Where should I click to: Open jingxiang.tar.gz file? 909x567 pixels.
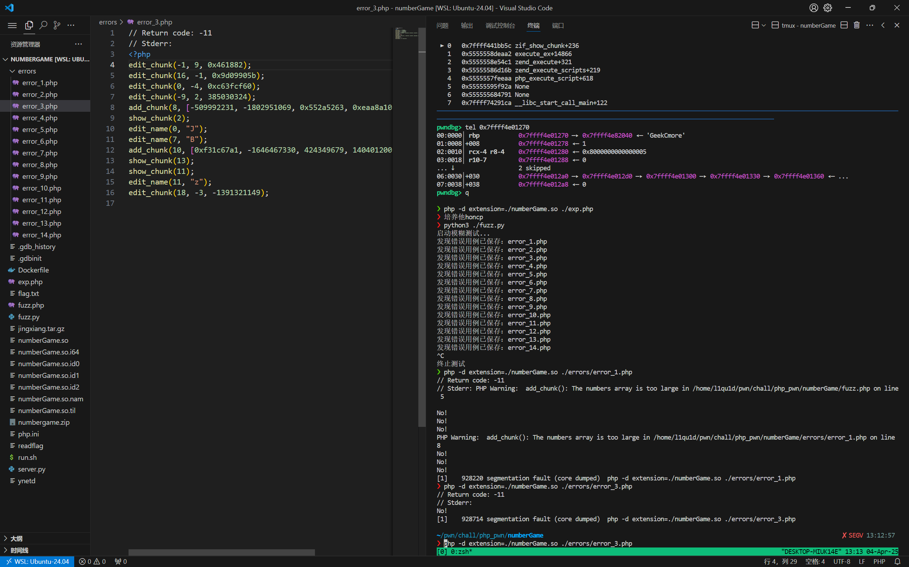(x=45, y=329)
